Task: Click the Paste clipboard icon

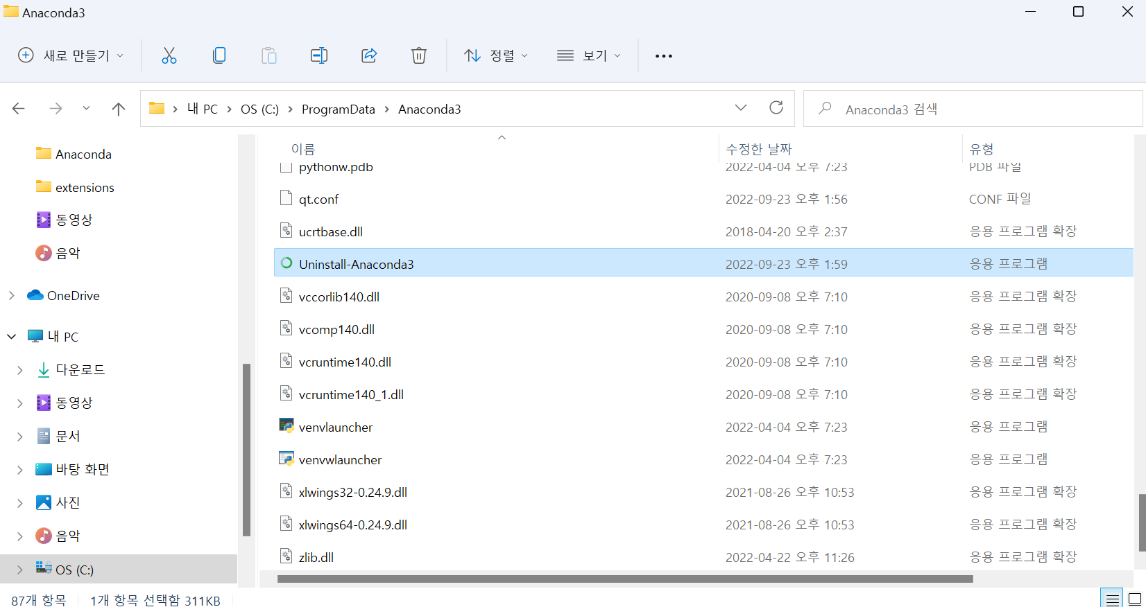Action: click(x=269, y=55)
